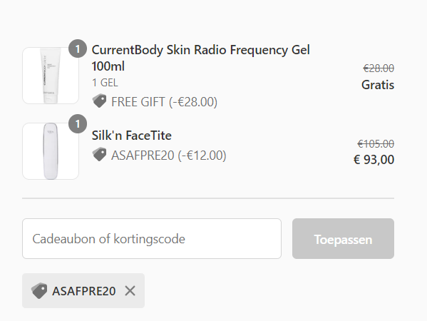Viewport: 427px width, 321px height.
Task: Focus the Cadeaubon of kortingscode field
Action: tap(152, 239)
